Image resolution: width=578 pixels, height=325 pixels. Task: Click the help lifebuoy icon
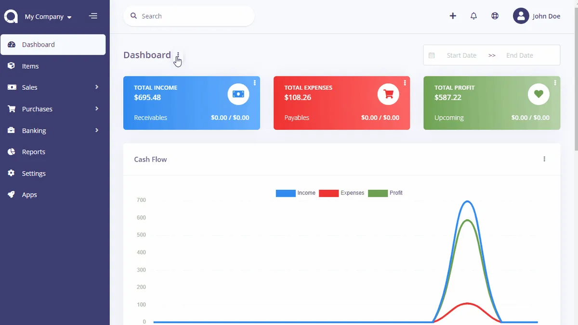click(495, 16)
